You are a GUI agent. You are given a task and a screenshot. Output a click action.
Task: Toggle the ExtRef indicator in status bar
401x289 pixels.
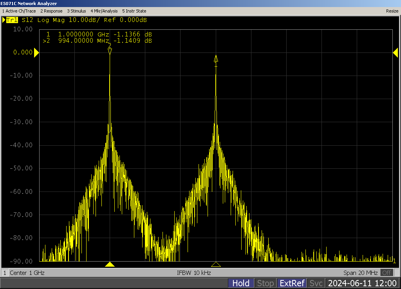292,283
